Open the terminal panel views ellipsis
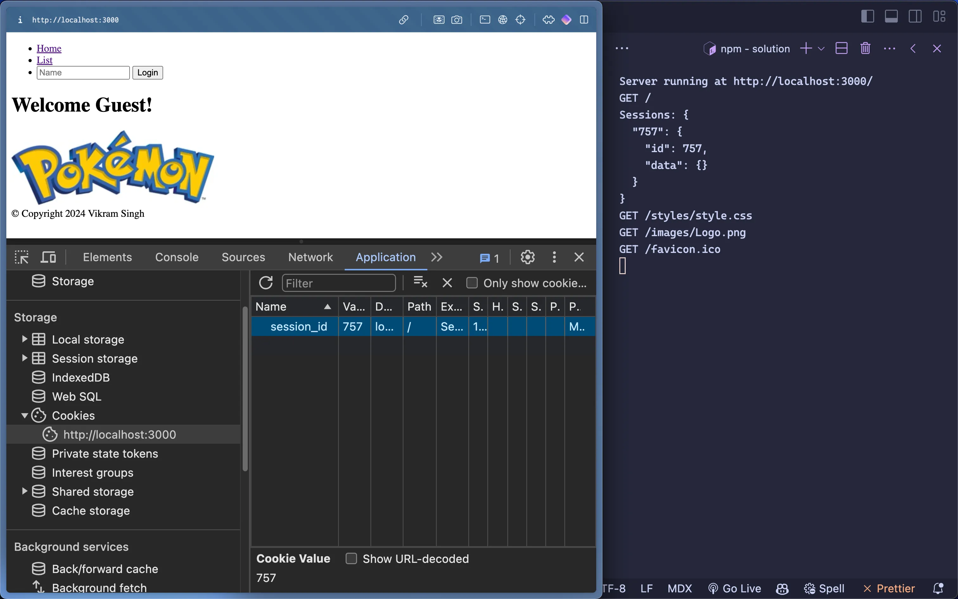958x599 pixels. (x=622, y=48)
